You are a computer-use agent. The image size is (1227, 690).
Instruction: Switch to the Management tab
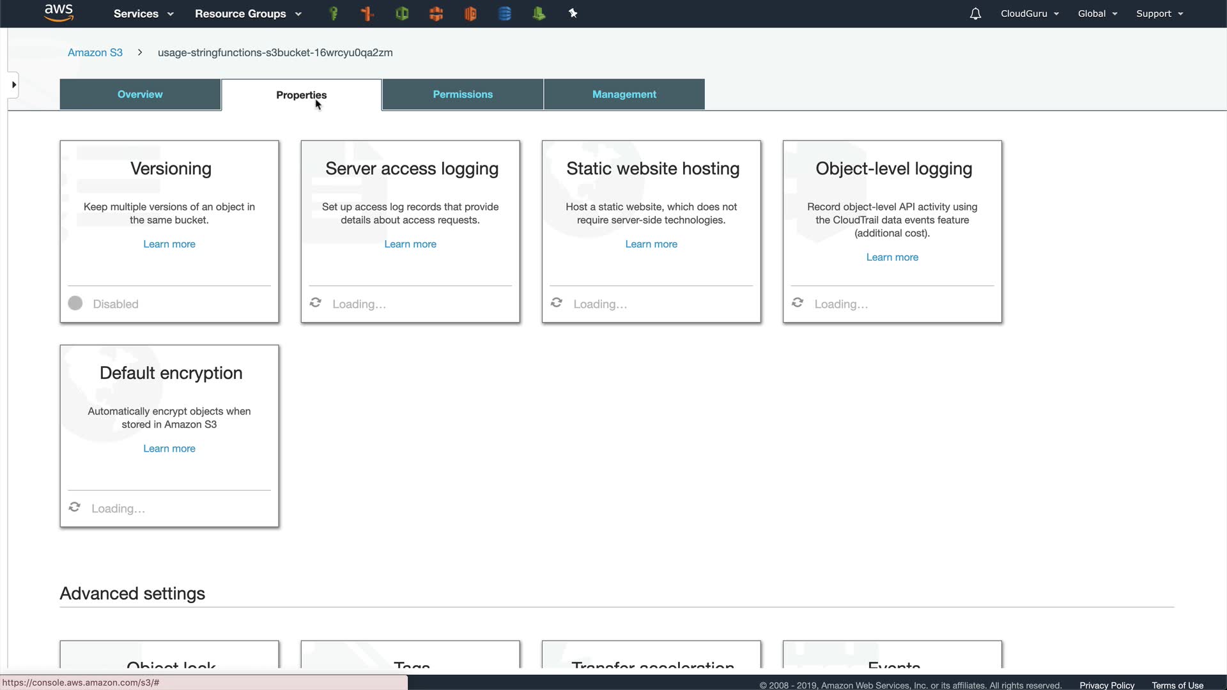click(x=624, y=95)
